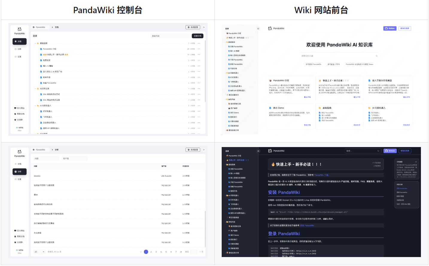Viewport: 429px width, 266px height.
Task: Collapse sidebar icon on dark wiki page
Action: [258, 151]
